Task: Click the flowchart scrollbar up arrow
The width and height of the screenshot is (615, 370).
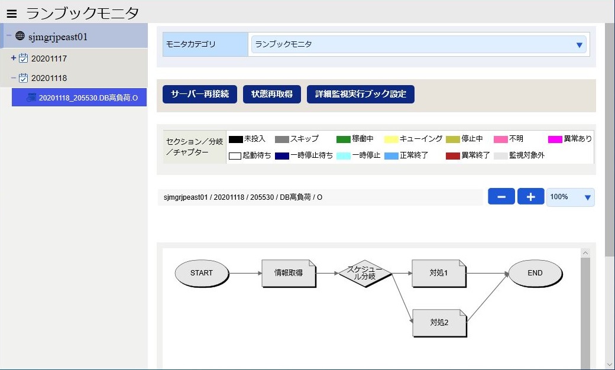Action: pos(585,253)
